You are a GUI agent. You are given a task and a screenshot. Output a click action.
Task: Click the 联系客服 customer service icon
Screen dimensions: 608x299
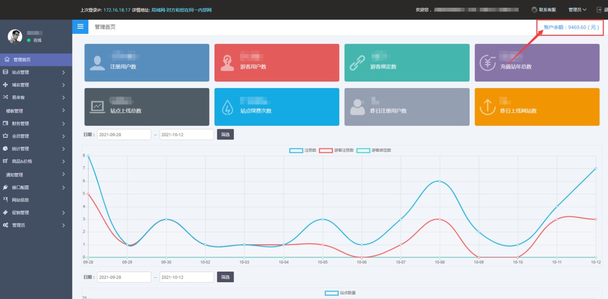click(x=534, y=10)
